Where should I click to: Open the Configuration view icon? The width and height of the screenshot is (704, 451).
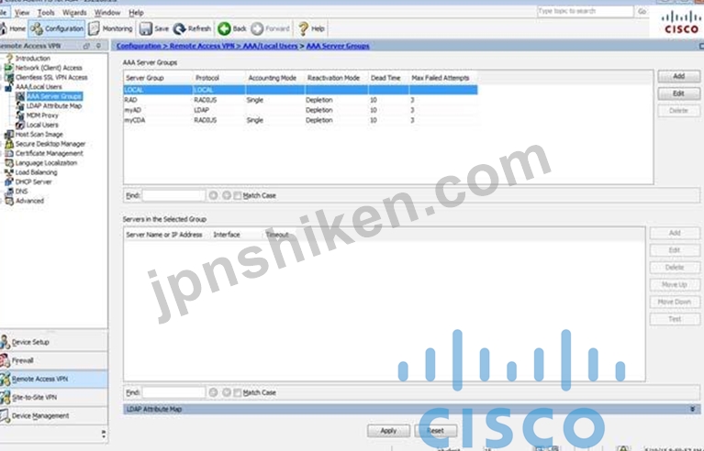point(37,29)
